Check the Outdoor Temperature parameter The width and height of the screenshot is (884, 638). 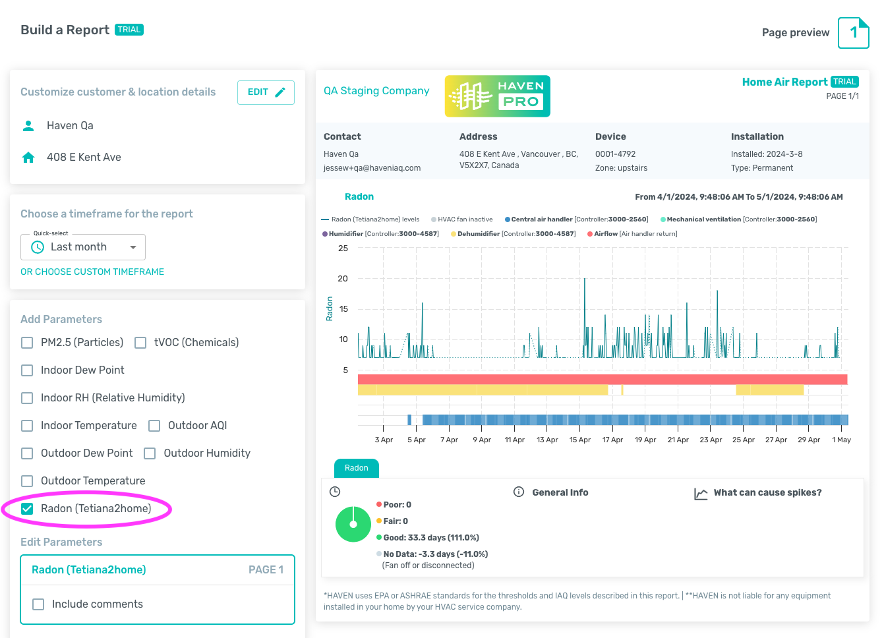tap(27, 481)
